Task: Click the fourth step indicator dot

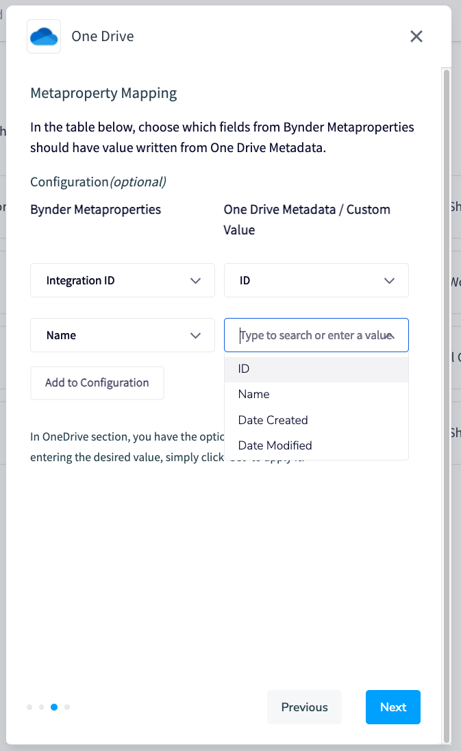Action: [x=67, y=707]
